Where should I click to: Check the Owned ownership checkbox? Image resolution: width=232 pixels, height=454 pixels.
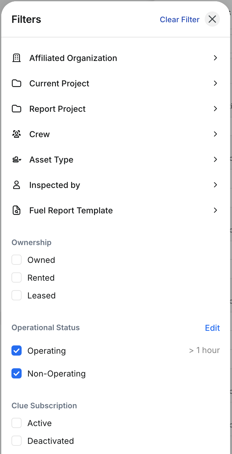pos(17,260)
